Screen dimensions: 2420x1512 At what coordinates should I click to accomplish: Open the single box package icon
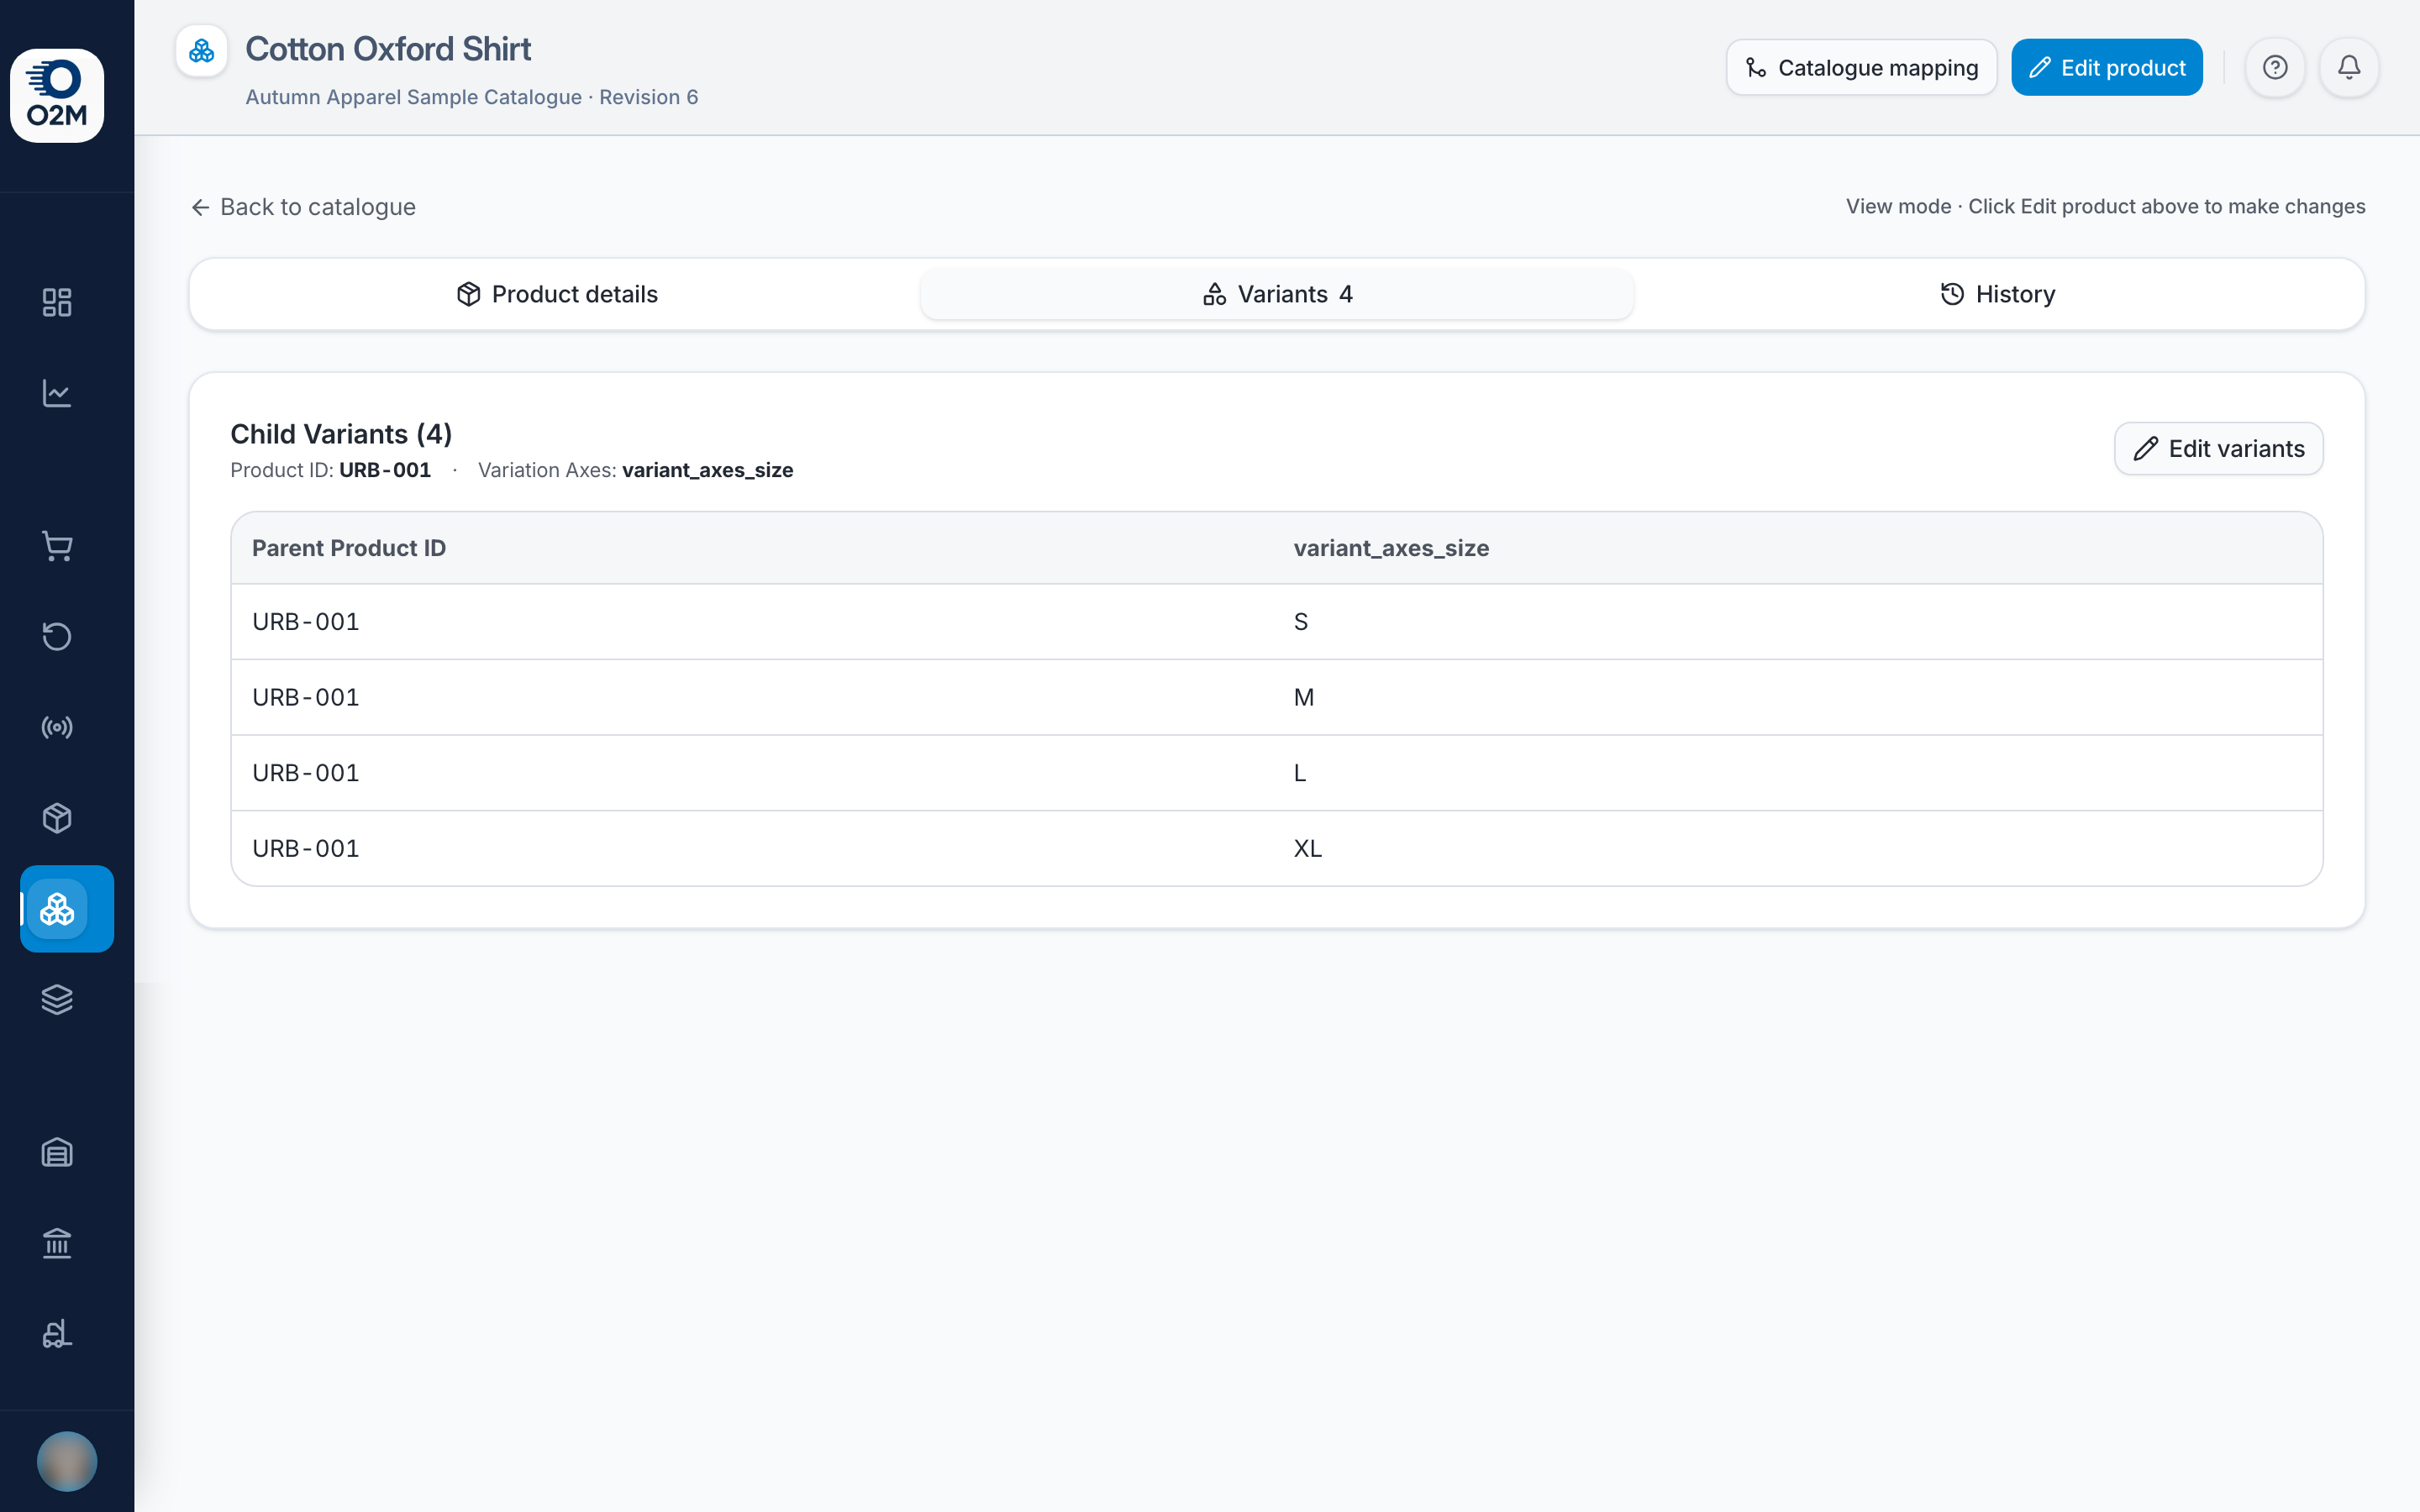[57, 818]
